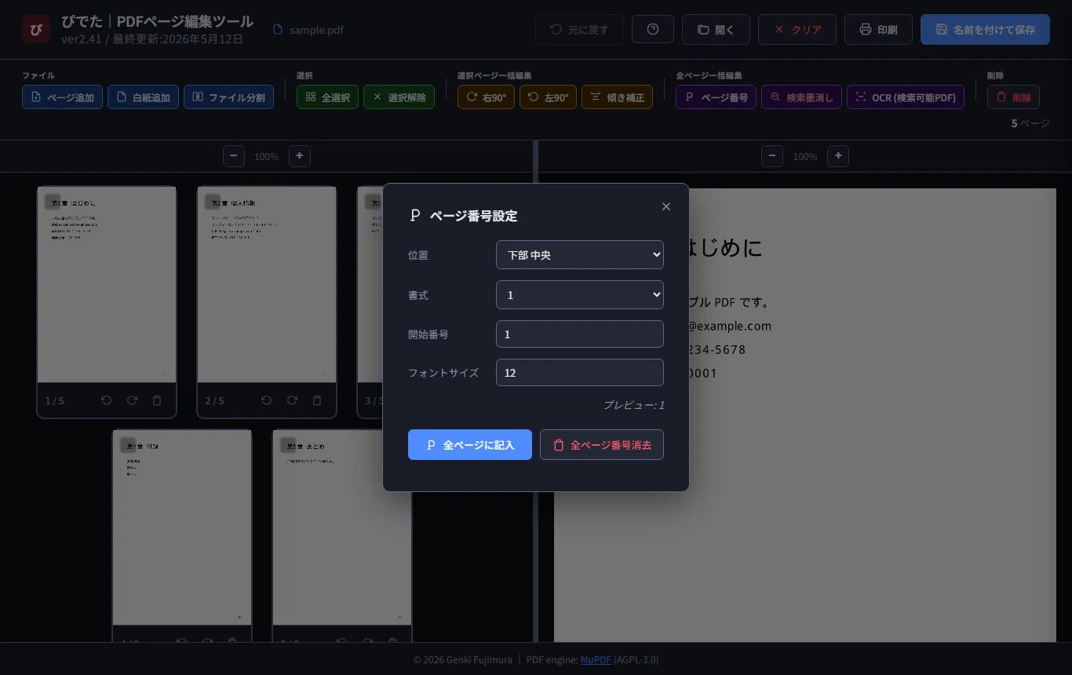Open the 書式 format dropdown
This screenshot has width=1072, height=675.
point(580,295)
